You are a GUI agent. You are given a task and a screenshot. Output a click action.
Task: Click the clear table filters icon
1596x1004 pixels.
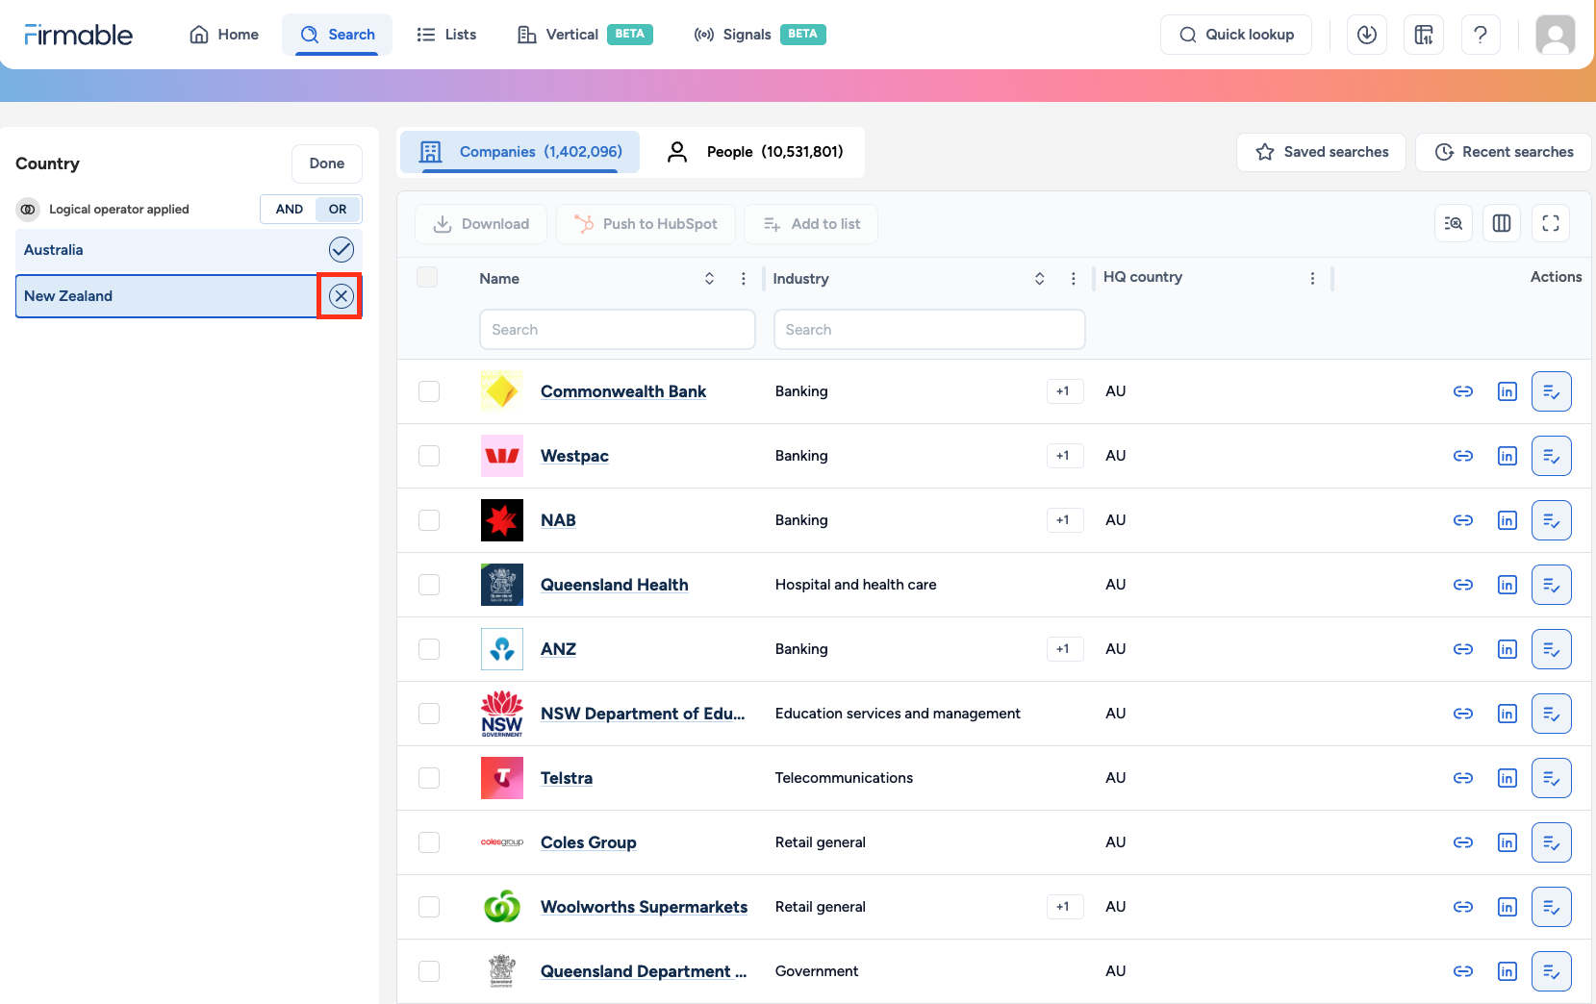(x=1454, y=223)
